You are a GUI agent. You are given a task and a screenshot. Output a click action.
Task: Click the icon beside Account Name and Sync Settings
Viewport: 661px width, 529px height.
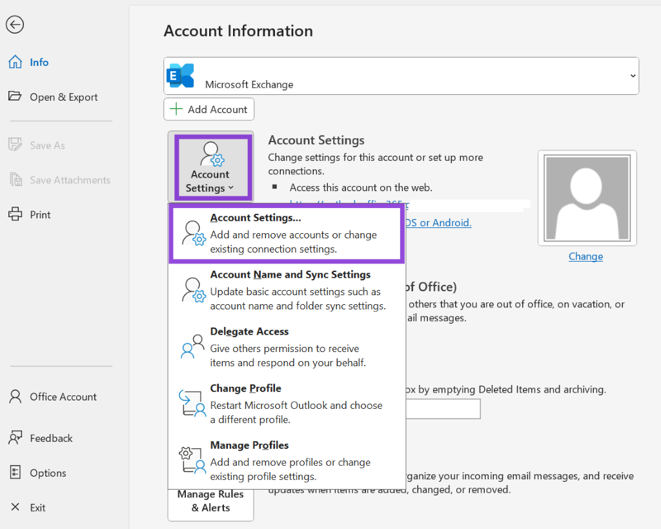tap(194, 290)
